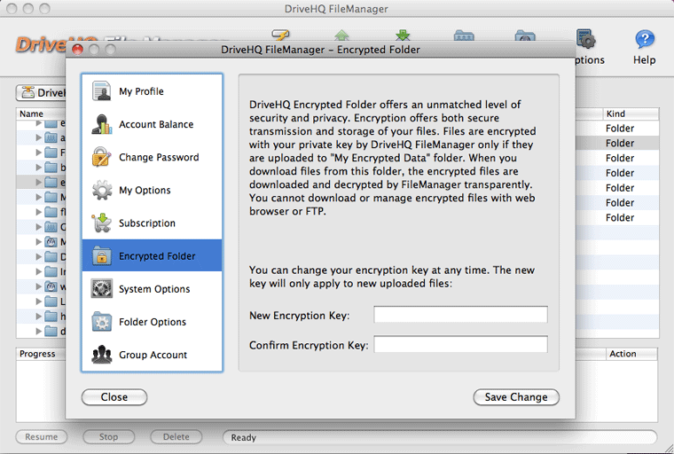Close the Encrypted Folder dialog via Close button
674x454 pixels.
coord(114,397)
